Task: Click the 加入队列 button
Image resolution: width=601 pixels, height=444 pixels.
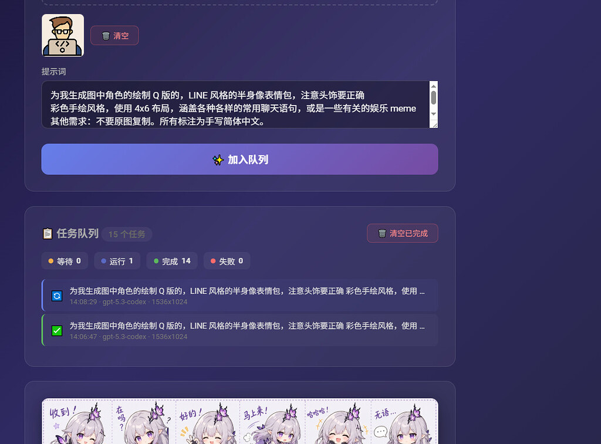Action: click(x=239, y=160)
